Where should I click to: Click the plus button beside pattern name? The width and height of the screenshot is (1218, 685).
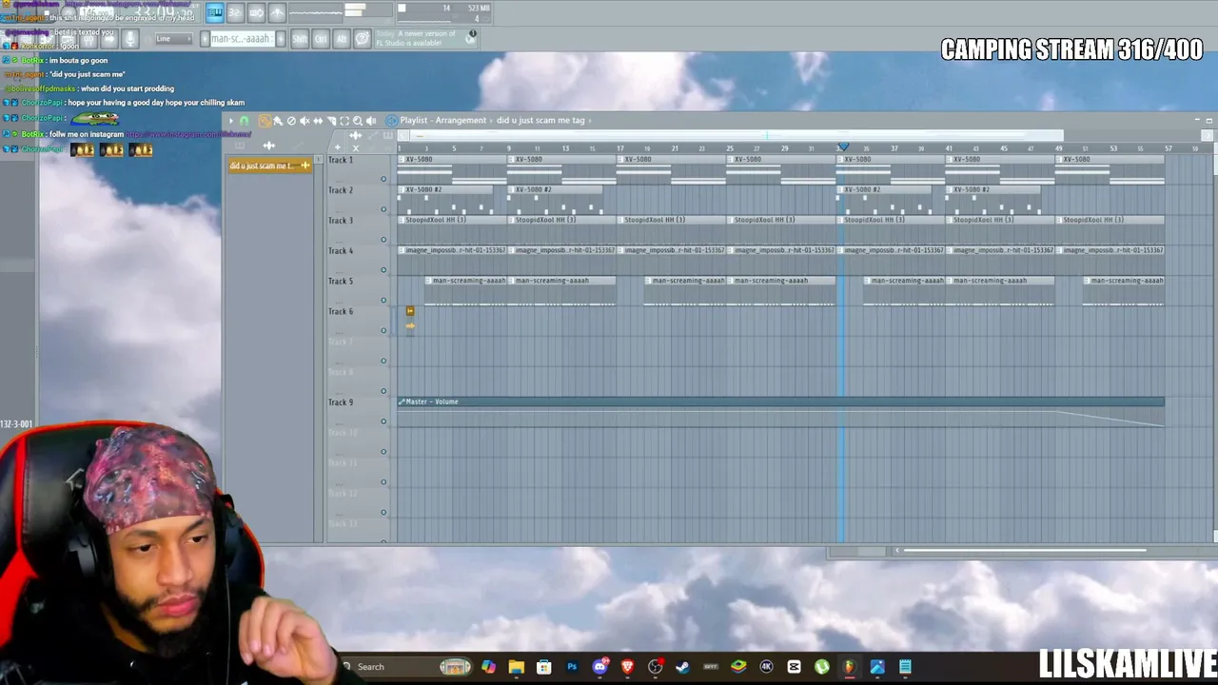tap(279, 39)
